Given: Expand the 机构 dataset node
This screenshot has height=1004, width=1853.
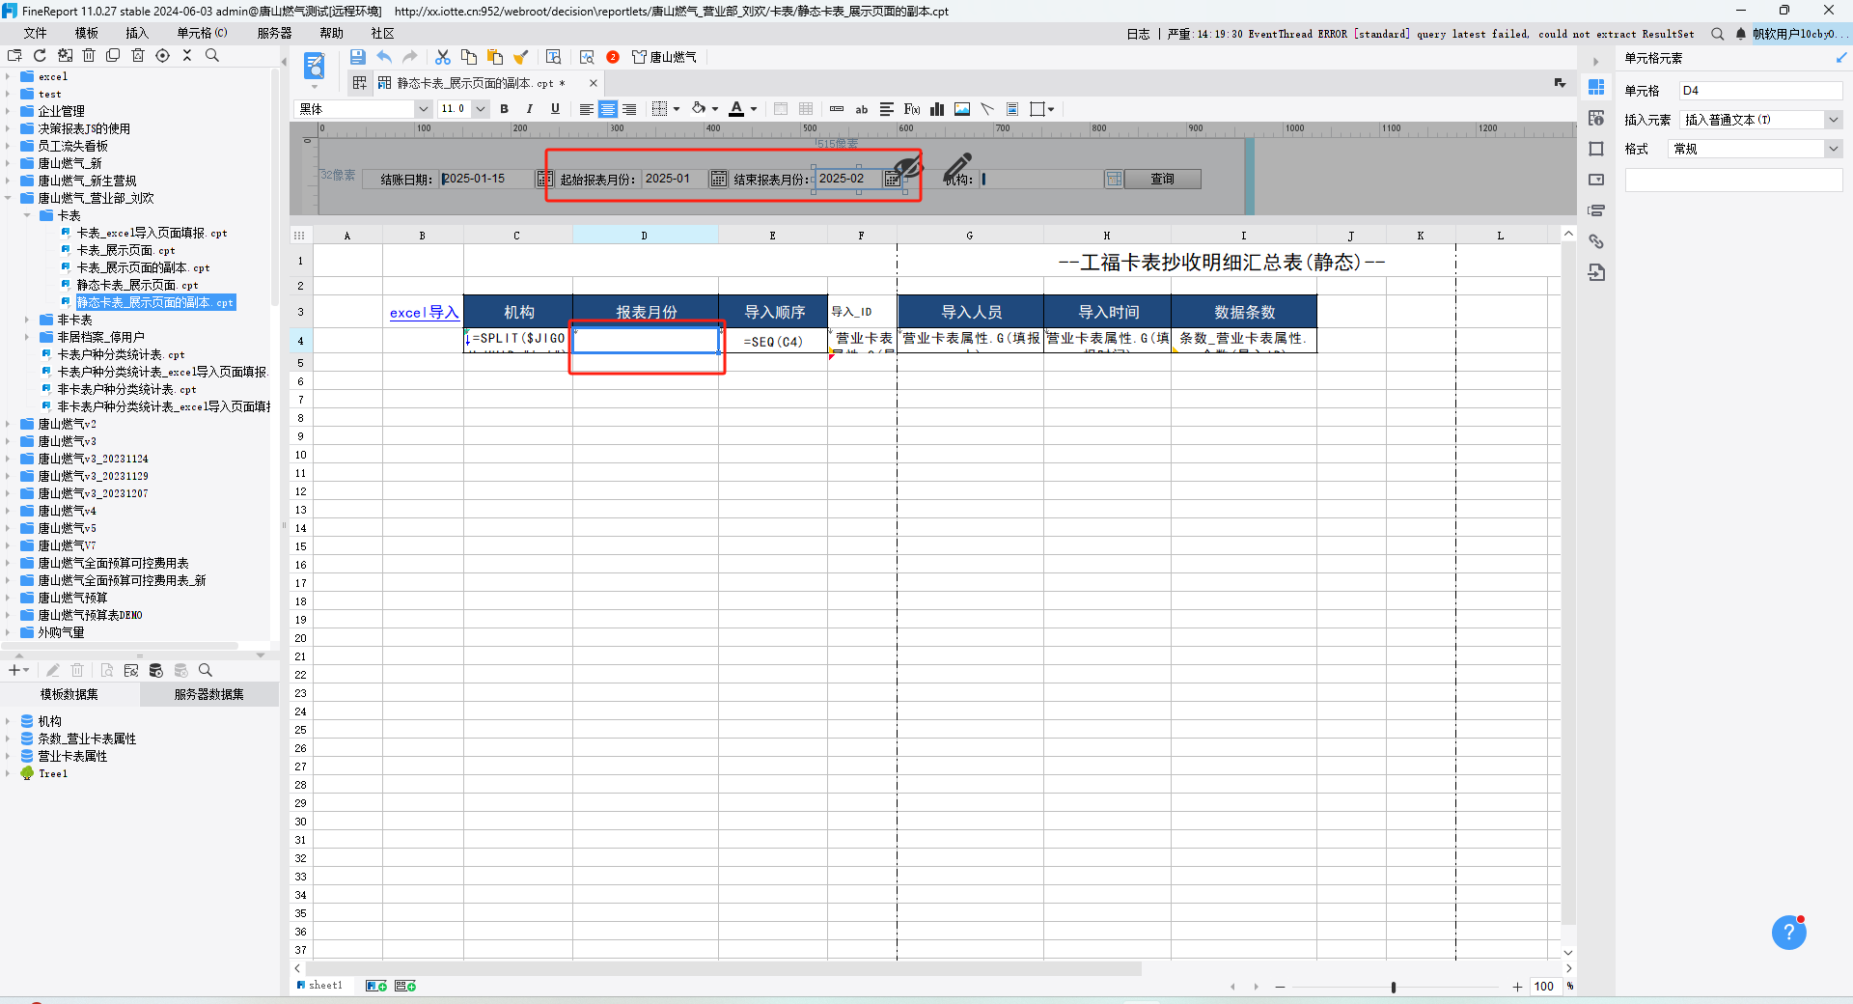Looking at the screenshot, I should (8, 721).
